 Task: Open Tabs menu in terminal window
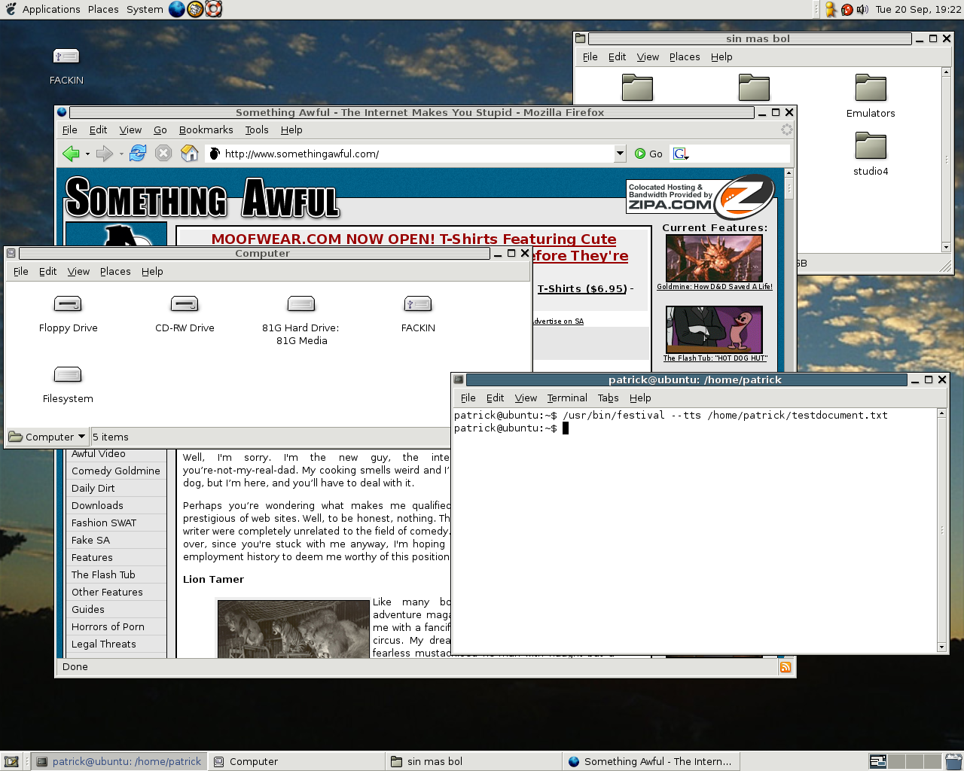[x=608, y=398]
